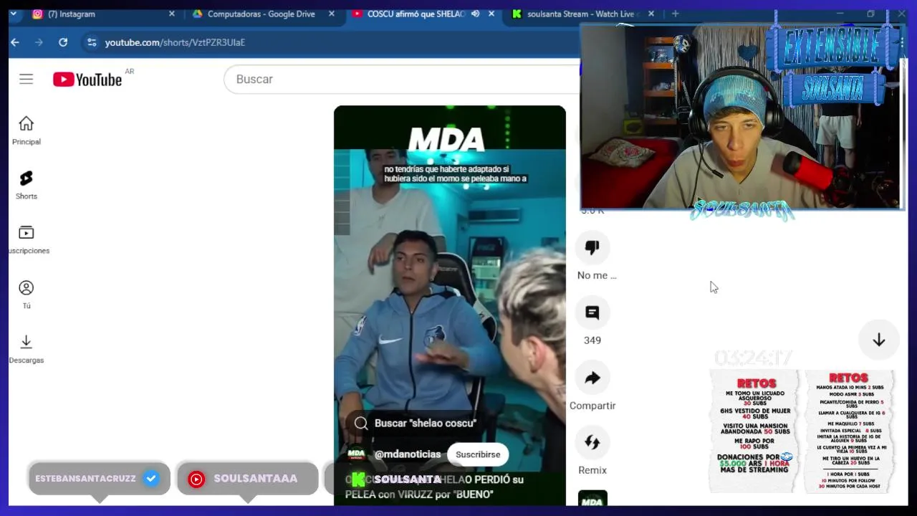Switch to Computadoras Google Drive tab

[261, 14]
